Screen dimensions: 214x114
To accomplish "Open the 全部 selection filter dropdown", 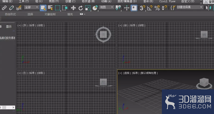I will click(x=32, y=7).
